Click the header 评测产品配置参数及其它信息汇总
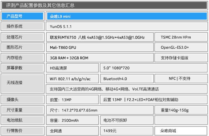The width and height of the screenshot is (209, 136). 104,5
